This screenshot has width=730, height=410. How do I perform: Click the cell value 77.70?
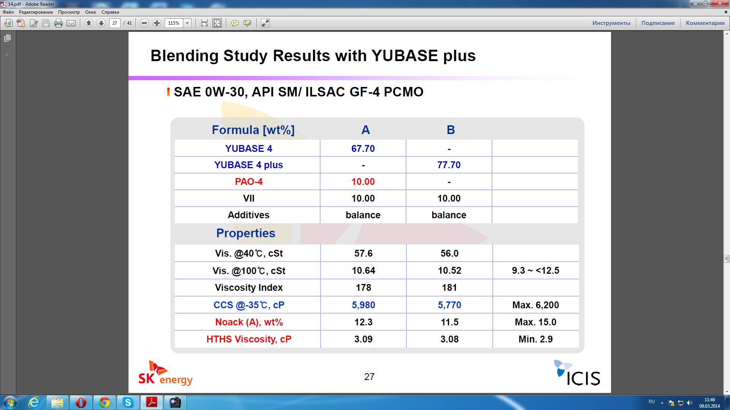(449, 165)
